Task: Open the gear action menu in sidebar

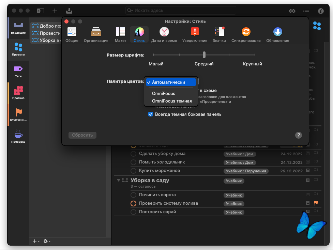Action: (x=47, y=241)
